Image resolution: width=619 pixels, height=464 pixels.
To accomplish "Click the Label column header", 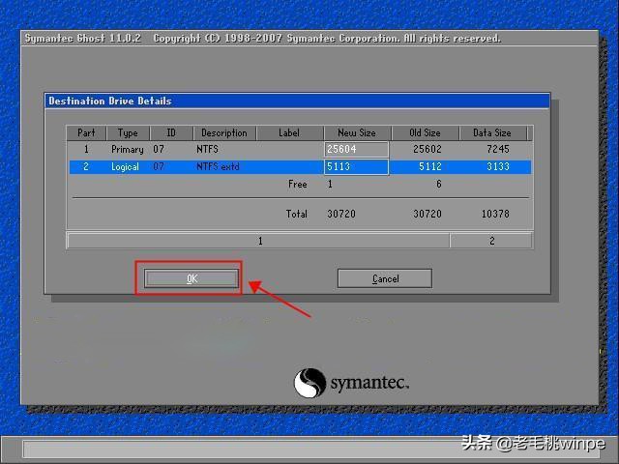I will tap(290, 133).
